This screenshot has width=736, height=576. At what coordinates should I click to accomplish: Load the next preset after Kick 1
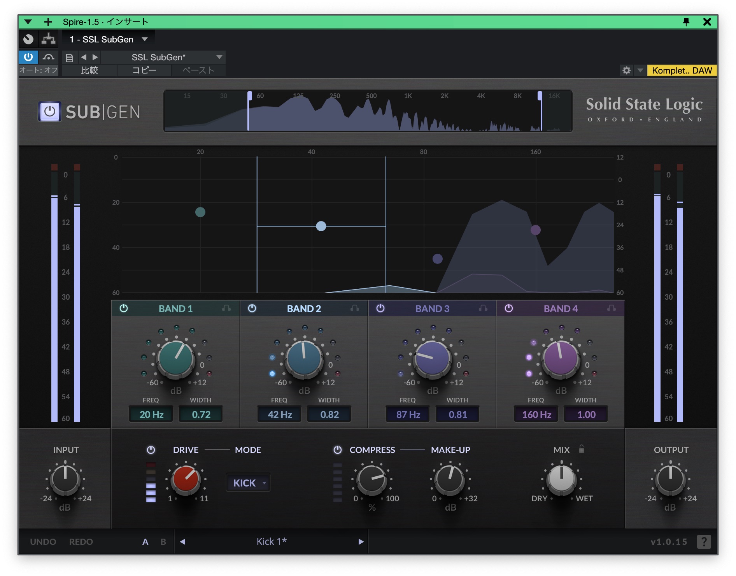pyautogui.click(x=361, y=541)
